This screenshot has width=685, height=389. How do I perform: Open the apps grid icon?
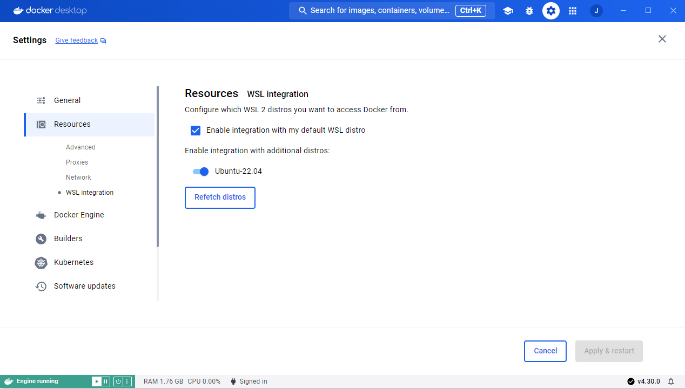[573, 10]
